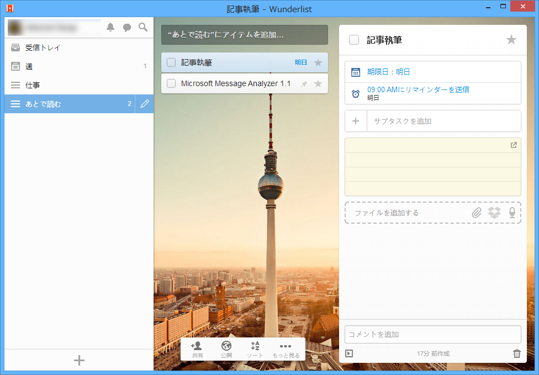
Task: Collapse the detail panel with the arrow icon
Action: [348, 353]
